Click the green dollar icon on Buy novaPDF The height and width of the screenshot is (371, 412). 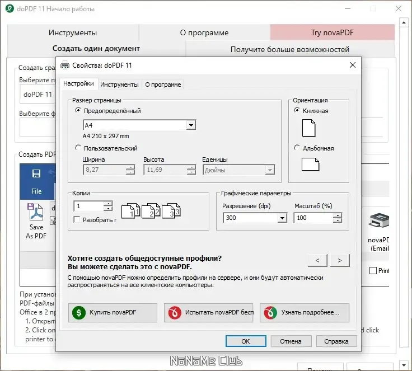pyautogui.click(x=79, y=313)
